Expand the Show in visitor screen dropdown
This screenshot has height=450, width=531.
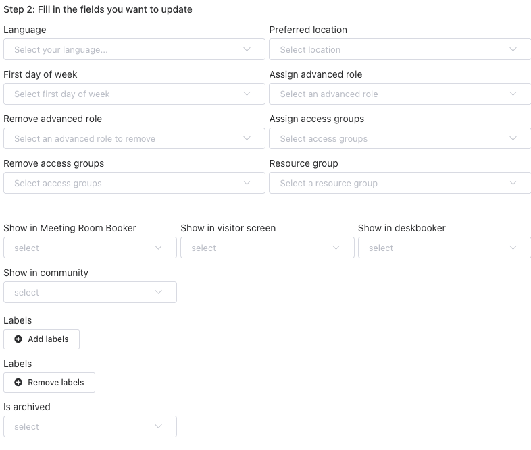pos(267,248)
